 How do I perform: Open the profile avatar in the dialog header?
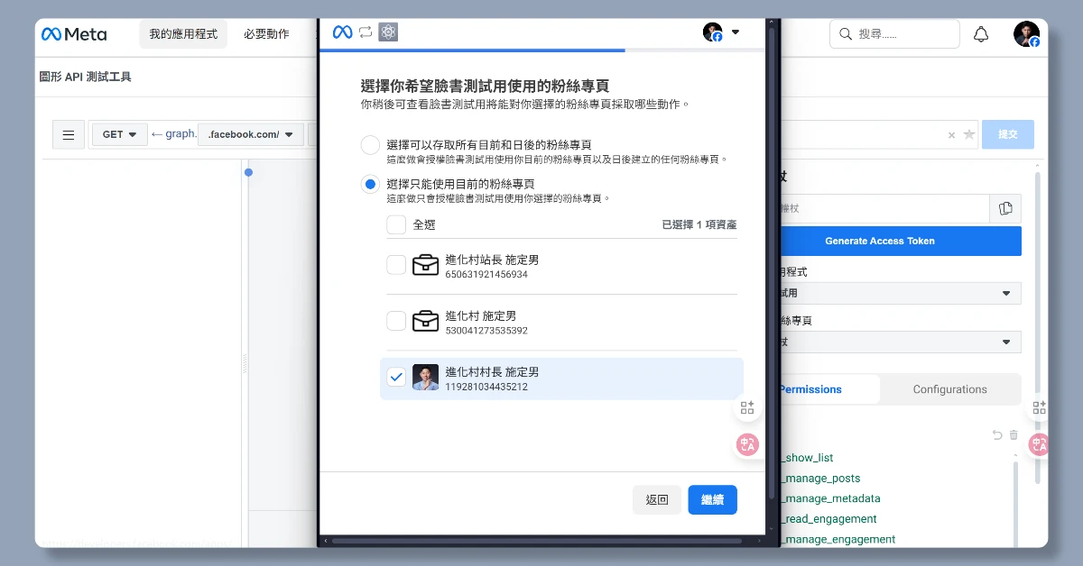click(713, 32)
